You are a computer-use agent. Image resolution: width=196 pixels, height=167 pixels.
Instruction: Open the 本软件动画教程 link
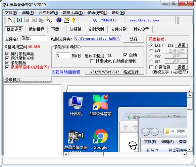66,72
